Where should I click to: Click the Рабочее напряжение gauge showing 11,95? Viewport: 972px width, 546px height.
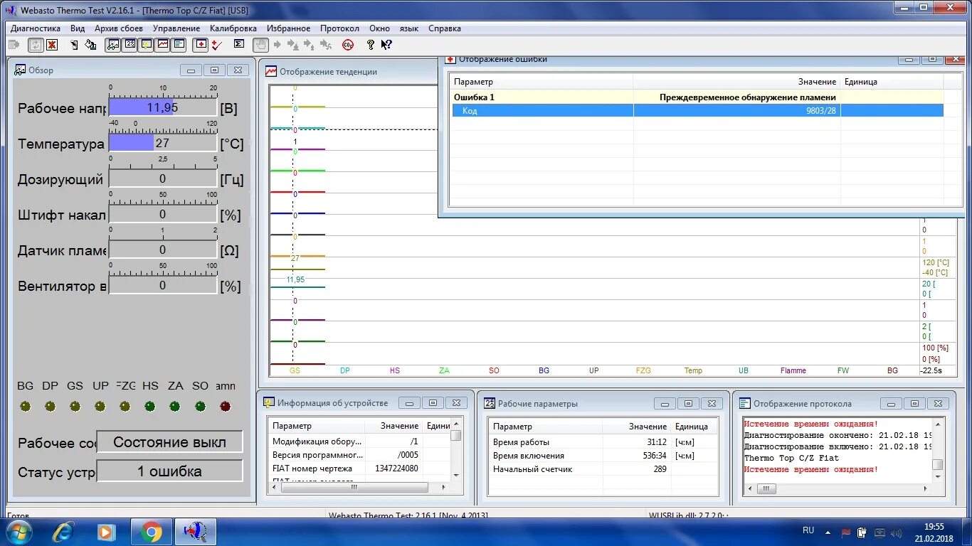pyautogui.click(x=163, y=107)
